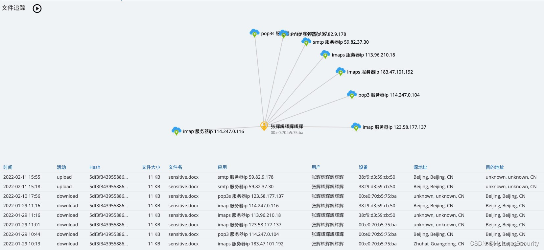Click application cell smtp 服务器ip 59.82.9.178
Screen dimensions: 544x250
click(246, 177)
